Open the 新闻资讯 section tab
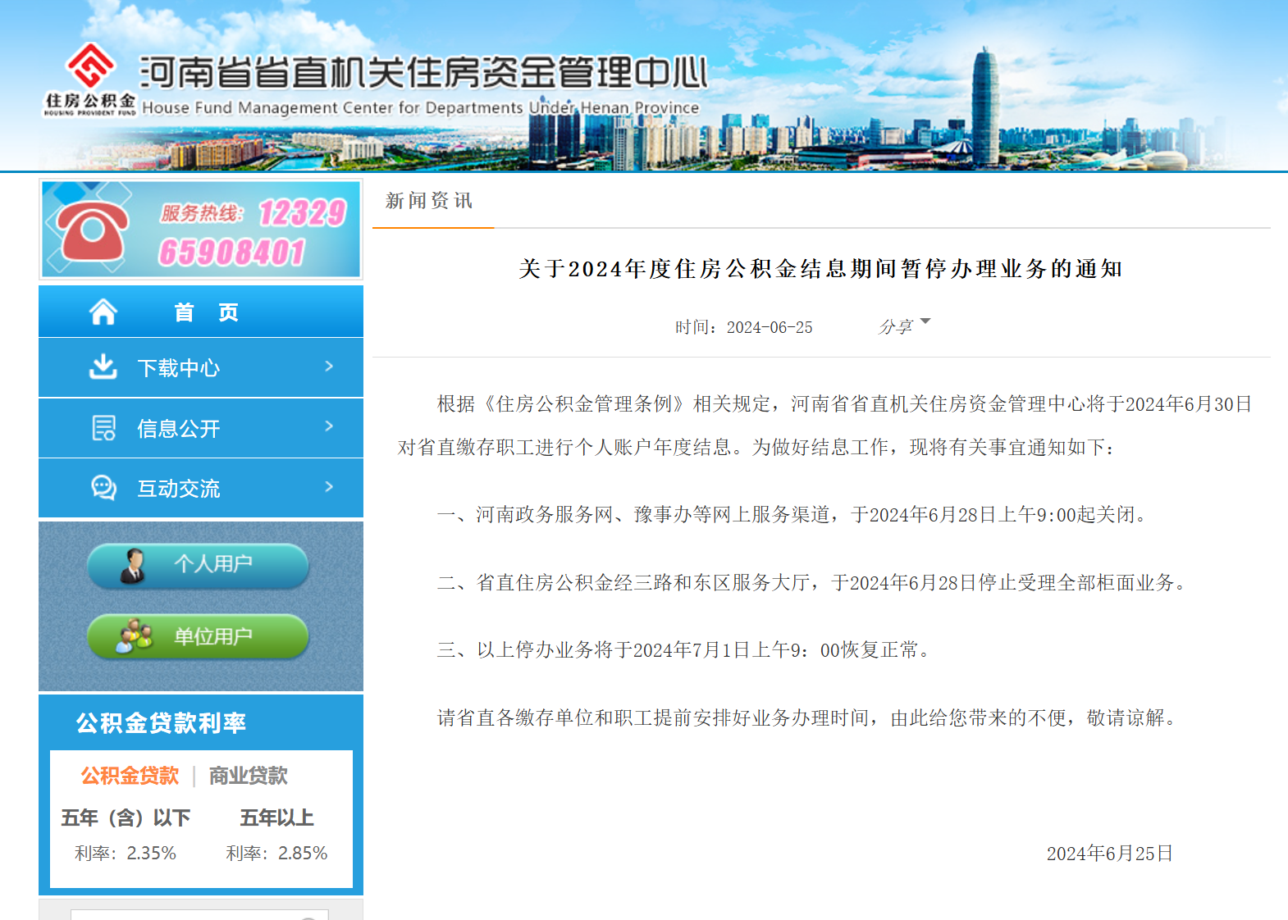The height and width of the screenshot is (920, 1288). pyautogui.click(x=429, y=201)
